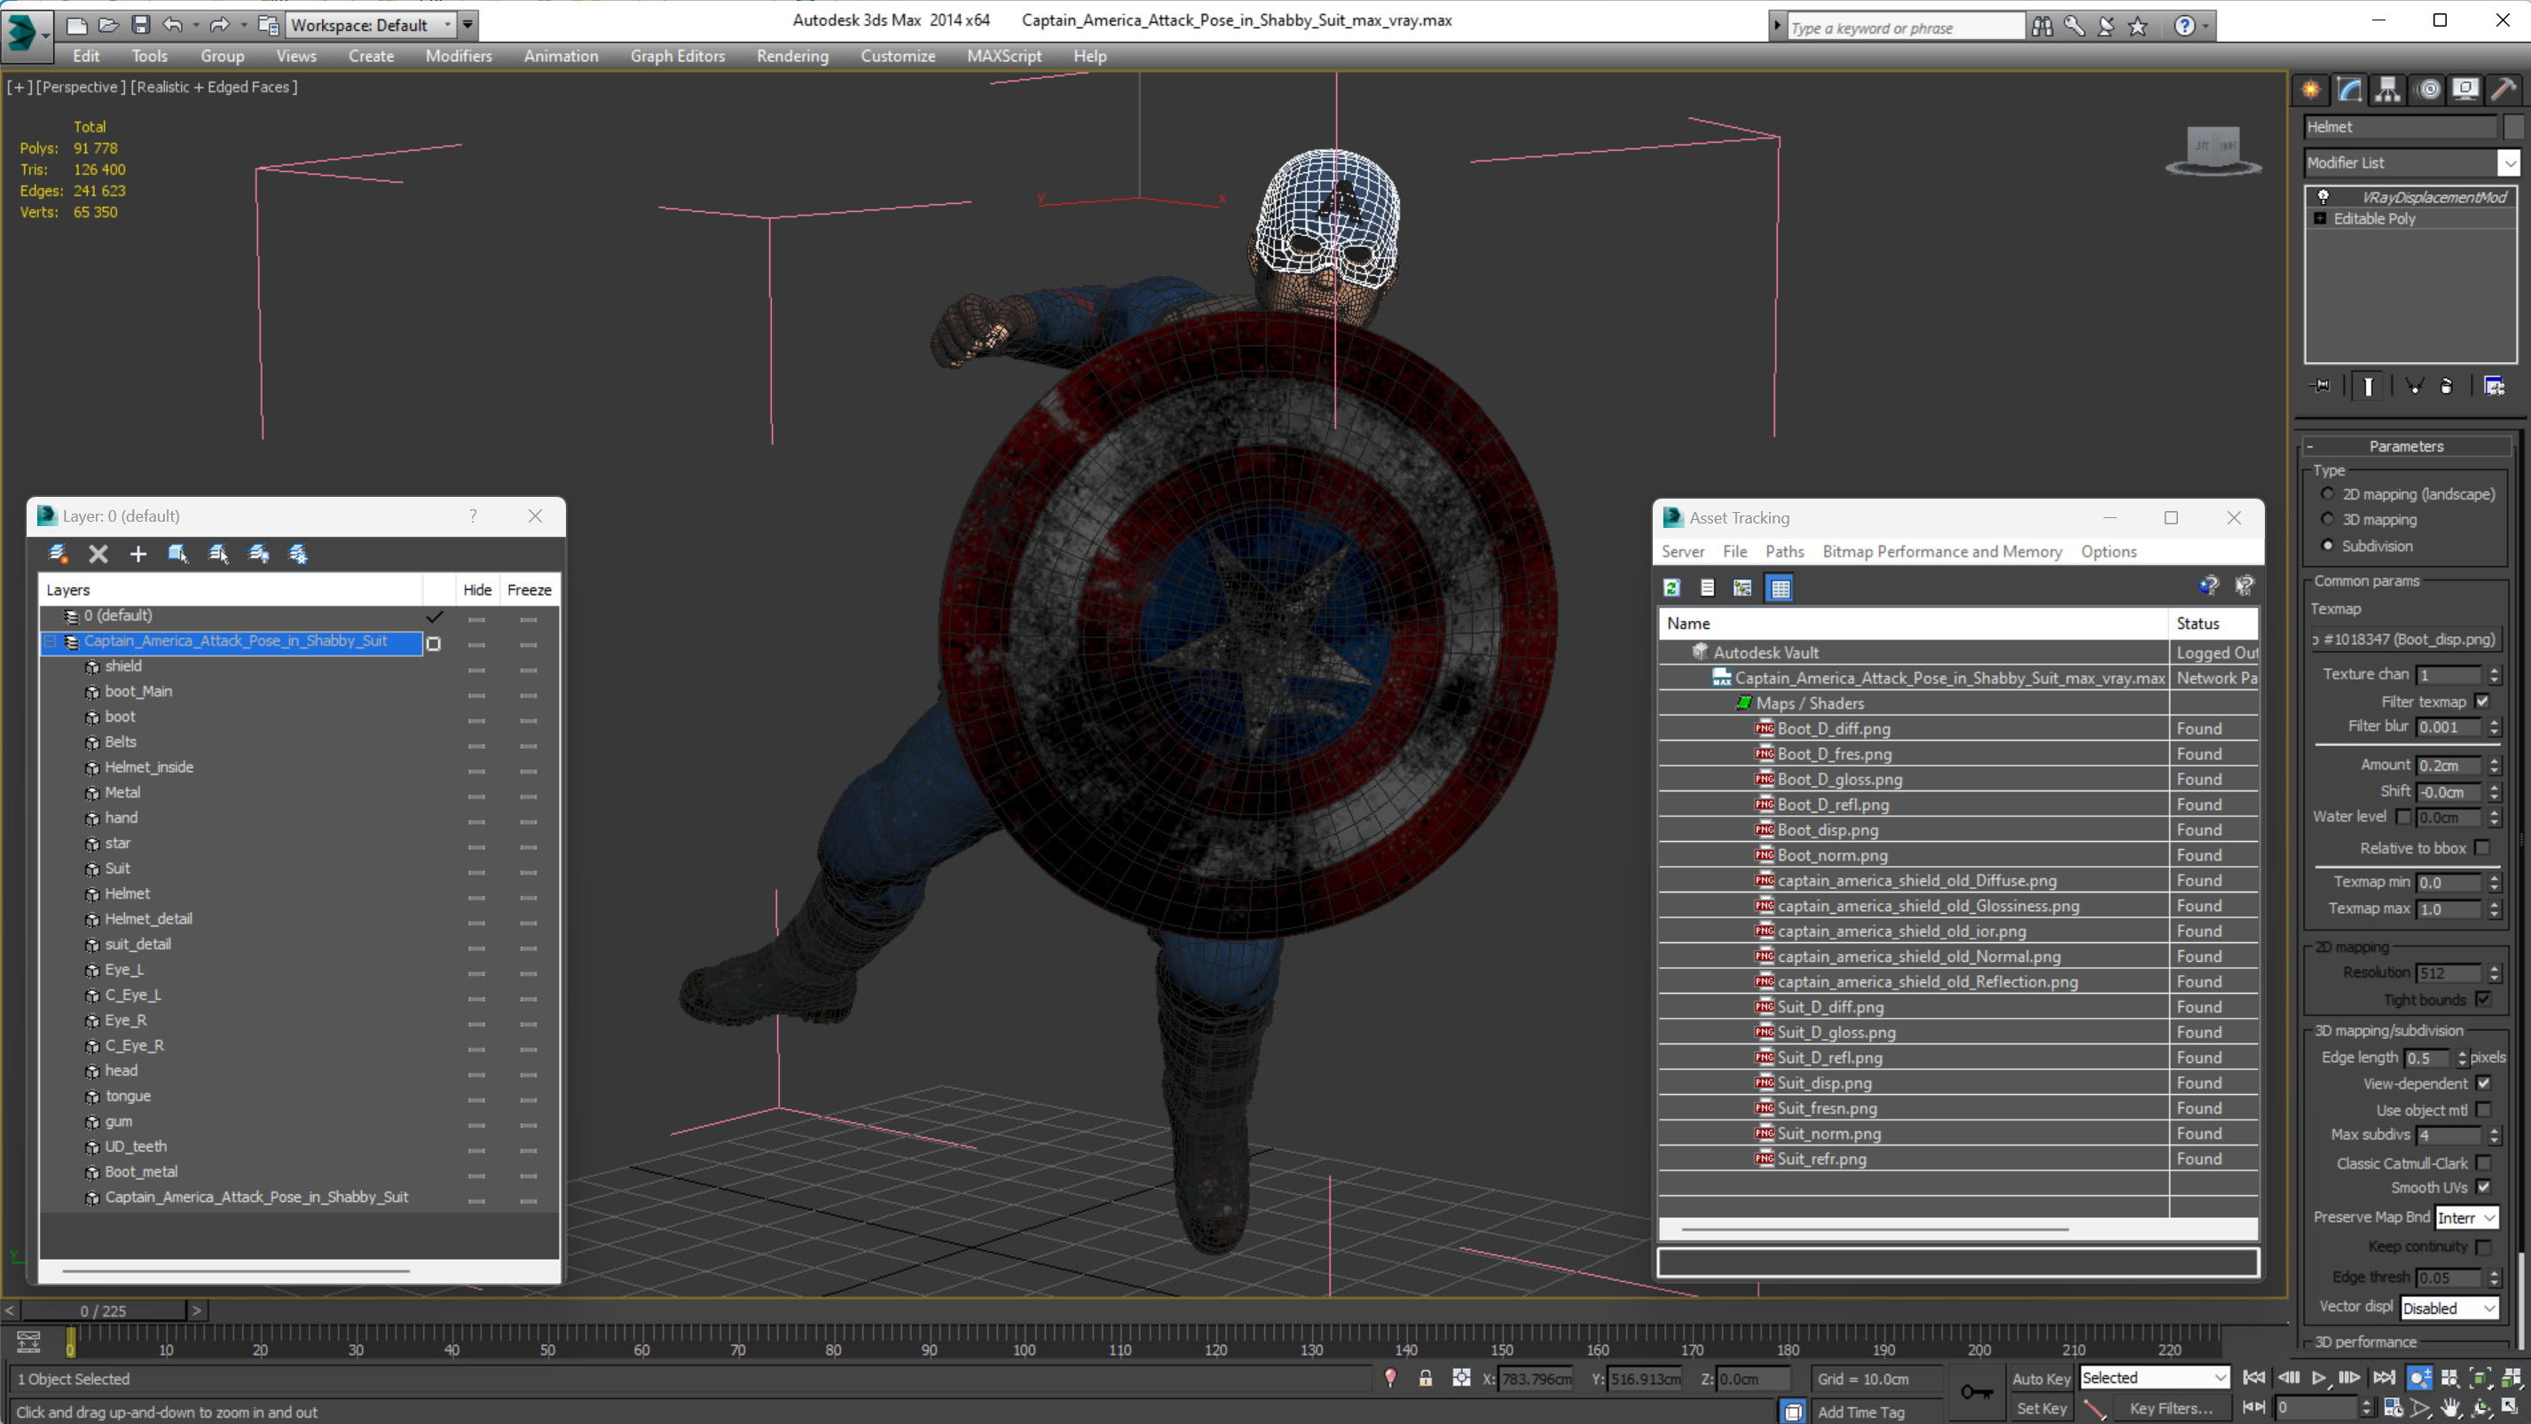Click Refresh icon in Asset Tracking toolbar
The width and height of the screenshot is (2531, 1424).
[1671, 587]
